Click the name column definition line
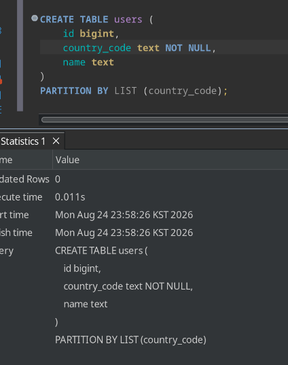The width and height of the screenshot is (288, 365). click(88, 63)
